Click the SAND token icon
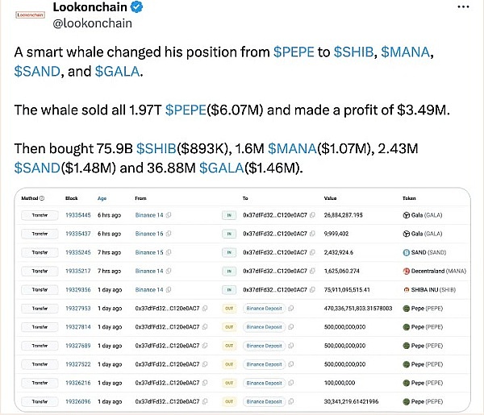 pos(406,252)
